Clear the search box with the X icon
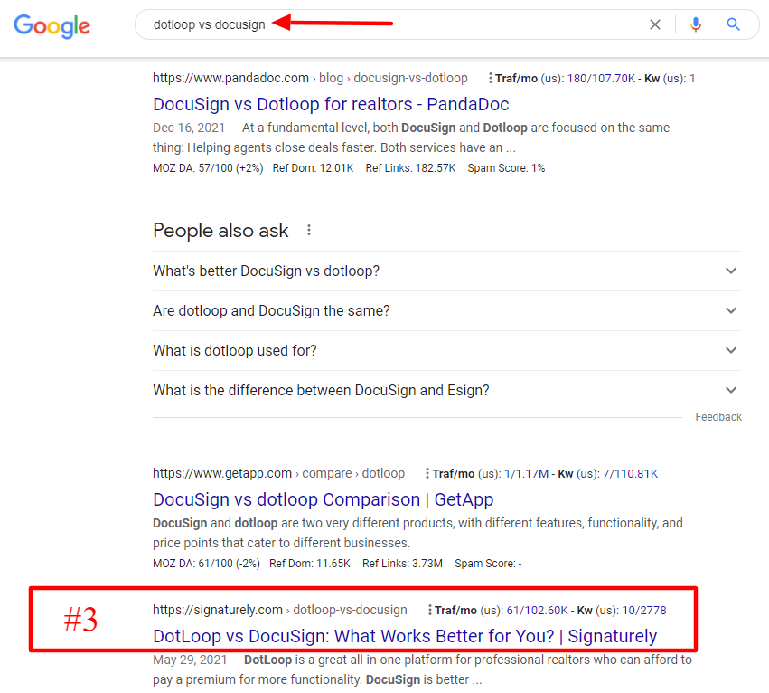 (x=655, y=24)
